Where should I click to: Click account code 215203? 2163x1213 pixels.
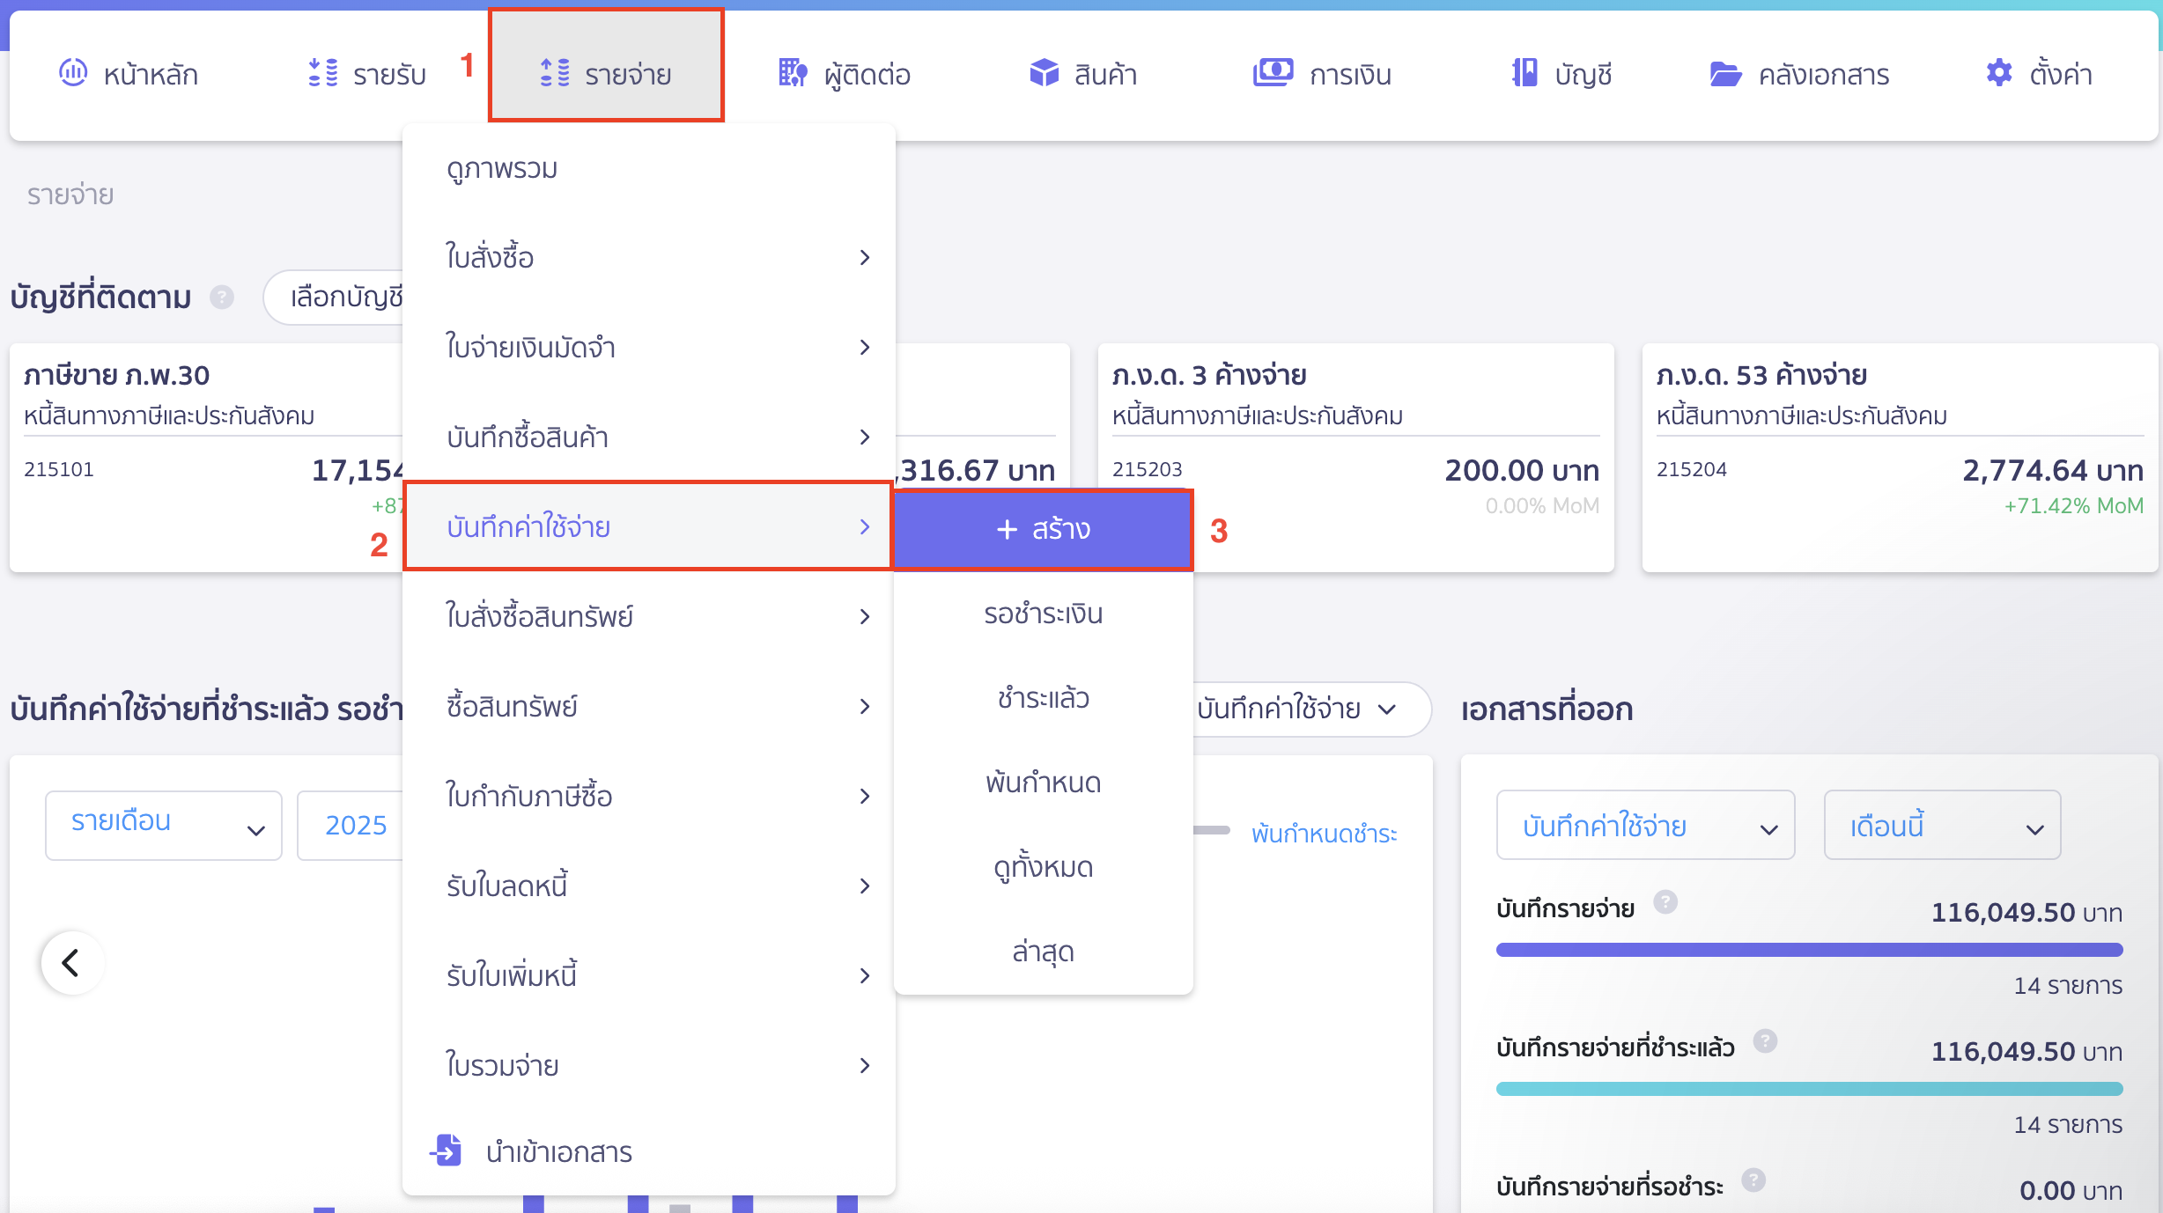(1147, 469)
